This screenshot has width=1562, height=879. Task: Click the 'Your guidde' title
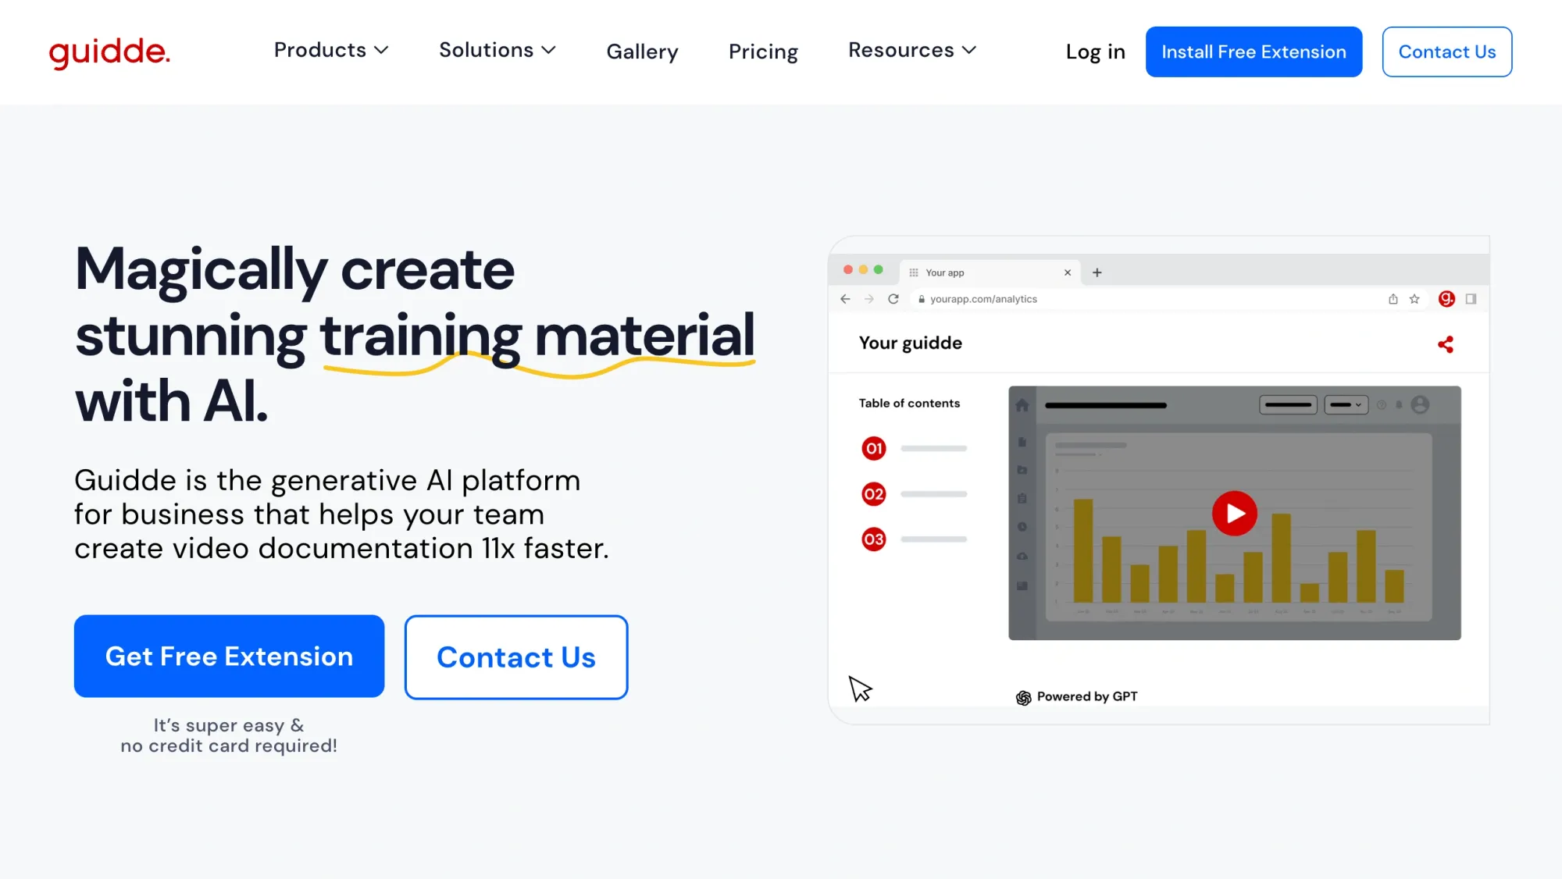pyautogui.click(x=910, y=343)
